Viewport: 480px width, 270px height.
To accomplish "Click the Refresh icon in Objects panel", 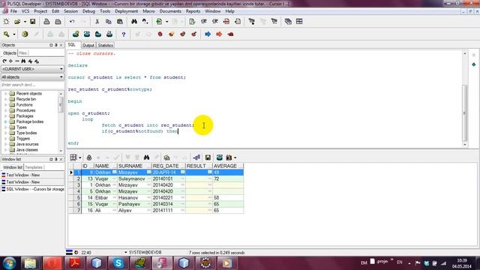I will tap(4, 61).
